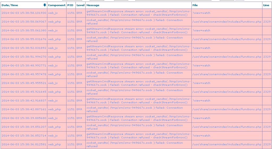This screenshot has width=272, height=149.
Task: Select timestamp 2014-06-03 15:38:58.069367
Action: [x=24, y=22]
